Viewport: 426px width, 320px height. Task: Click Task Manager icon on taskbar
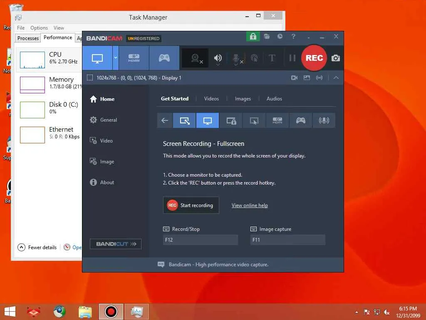point(137,312)
